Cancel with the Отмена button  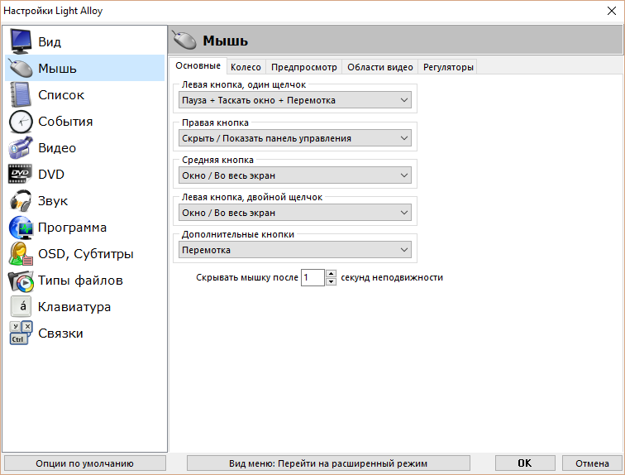(592, 463)
